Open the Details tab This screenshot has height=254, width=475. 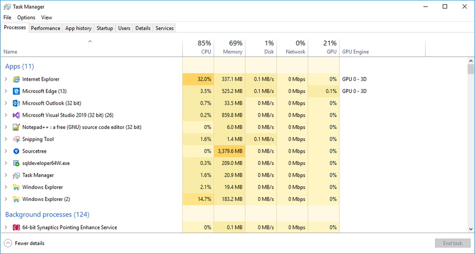pyautogui.click(x=143, y=28)
